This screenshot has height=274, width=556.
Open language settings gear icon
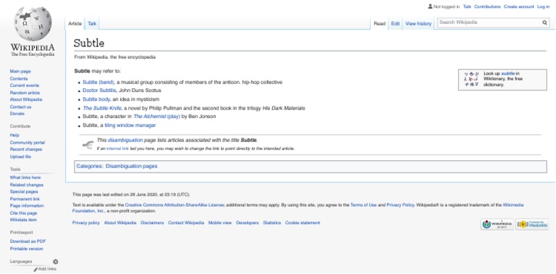pyautogui.click(x=55, y=262)
